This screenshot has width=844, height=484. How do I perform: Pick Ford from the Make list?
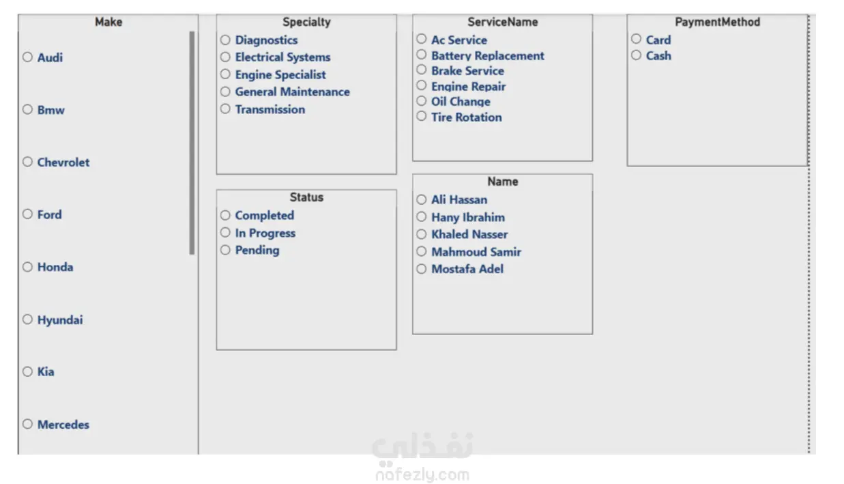pyautogui.click(x=27, y=214)
